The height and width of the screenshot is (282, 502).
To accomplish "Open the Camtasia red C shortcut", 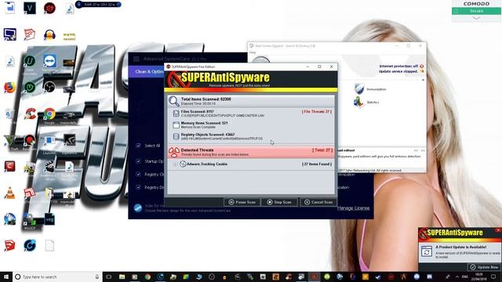I will [9, 167].
